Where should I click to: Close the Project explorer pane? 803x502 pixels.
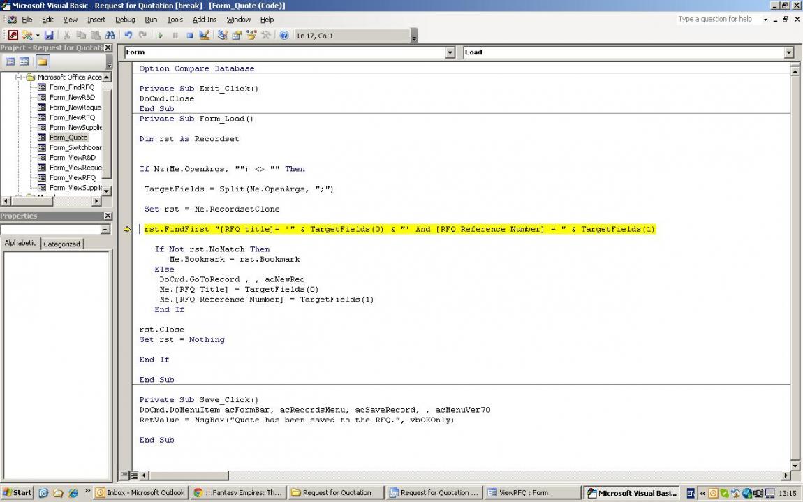click(108, 47)
